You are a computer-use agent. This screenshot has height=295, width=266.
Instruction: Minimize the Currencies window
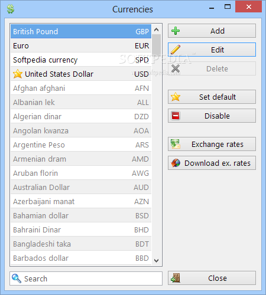212,8
